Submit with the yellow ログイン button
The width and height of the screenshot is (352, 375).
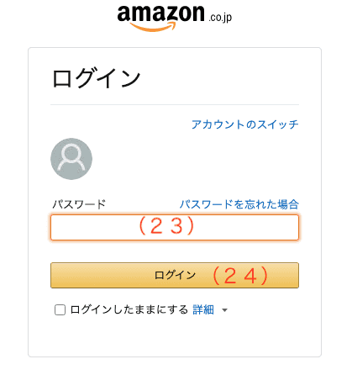(175, 275)
